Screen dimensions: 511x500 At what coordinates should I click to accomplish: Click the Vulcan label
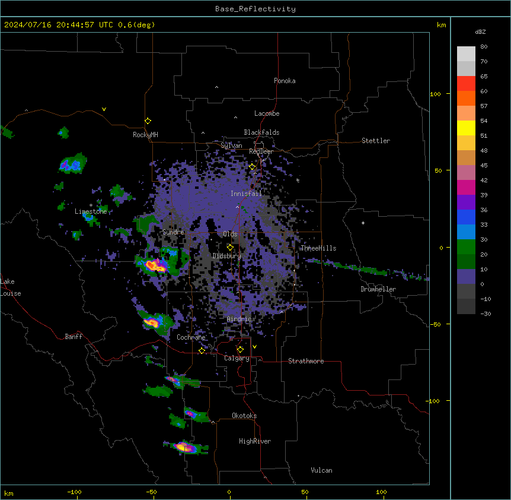pyautogui.click(x=321, y=470)
